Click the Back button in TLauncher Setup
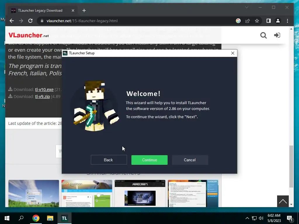This screenshot has height=224, width=299. (x=109, y=160)
